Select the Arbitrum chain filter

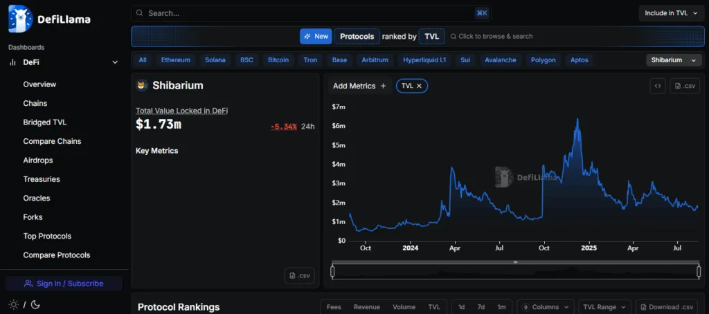coord(375,59)
